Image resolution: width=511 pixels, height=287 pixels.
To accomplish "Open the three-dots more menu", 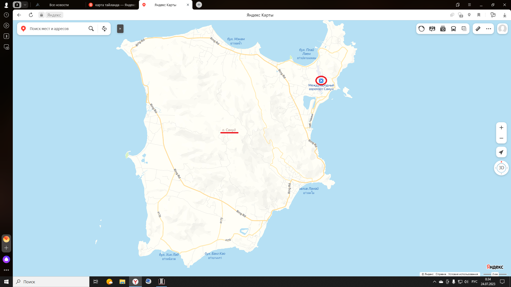I will [489, 29].
